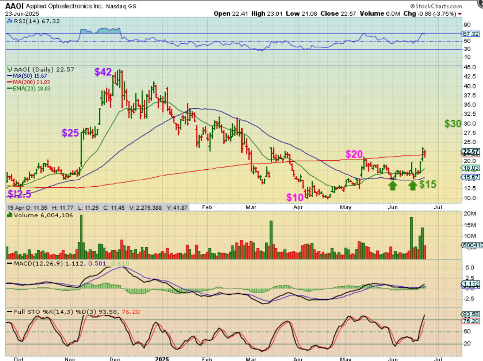Click the left green up arrow near June
483x361 pixels.
pos(393,186)
